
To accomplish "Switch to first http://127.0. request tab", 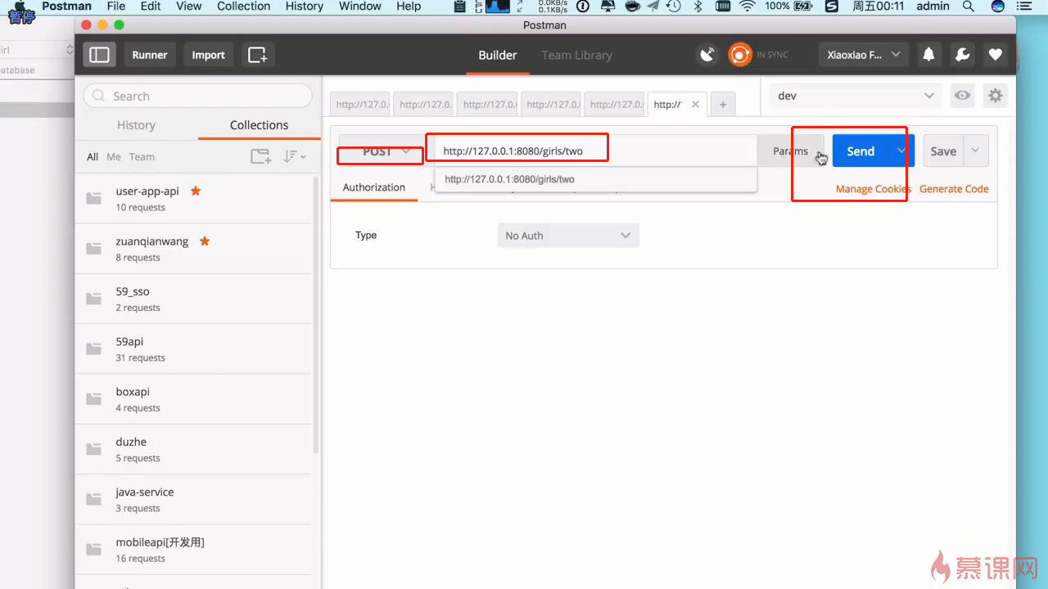I will click(x=361, y=105).
